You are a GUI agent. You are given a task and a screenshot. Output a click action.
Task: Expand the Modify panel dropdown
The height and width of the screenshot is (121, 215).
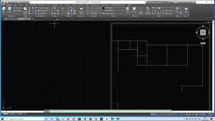pos(69,16)
